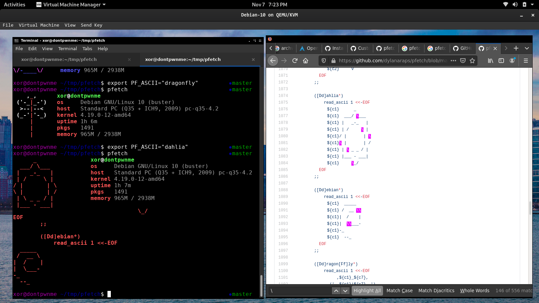This screenshot has width=539, height=303.
Task: Open Firefox's hamburger application menu
Action: point(526,61)
